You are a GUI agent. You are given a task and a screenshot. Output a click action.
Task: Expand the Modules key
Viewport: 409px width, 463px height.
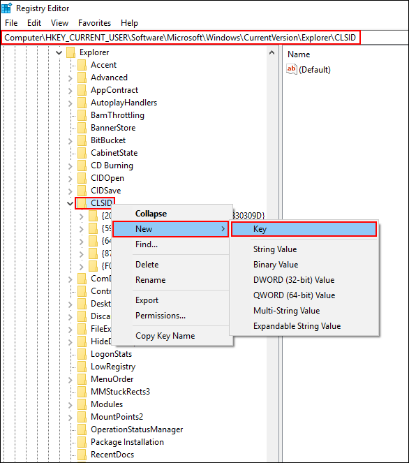tap(70, 405)
